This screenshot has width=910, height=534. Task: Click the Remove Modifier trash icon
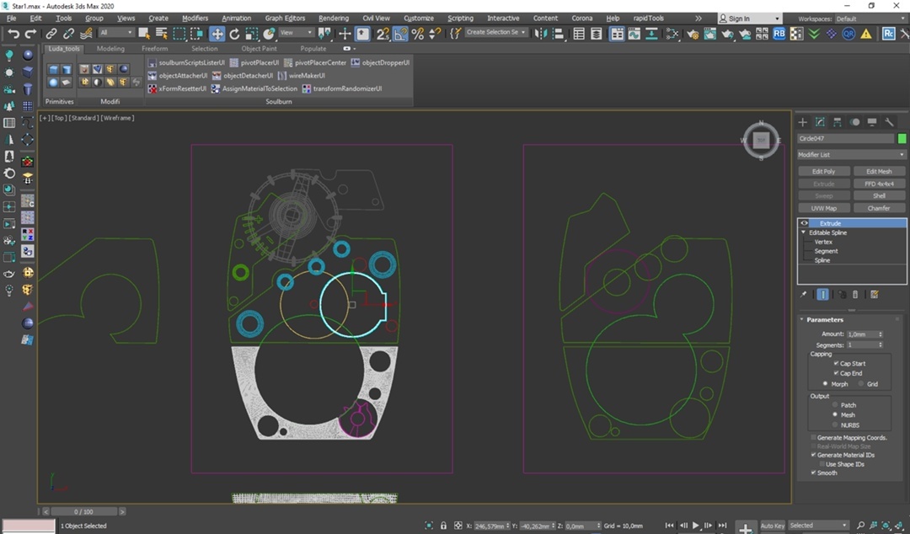click(855, 294)
